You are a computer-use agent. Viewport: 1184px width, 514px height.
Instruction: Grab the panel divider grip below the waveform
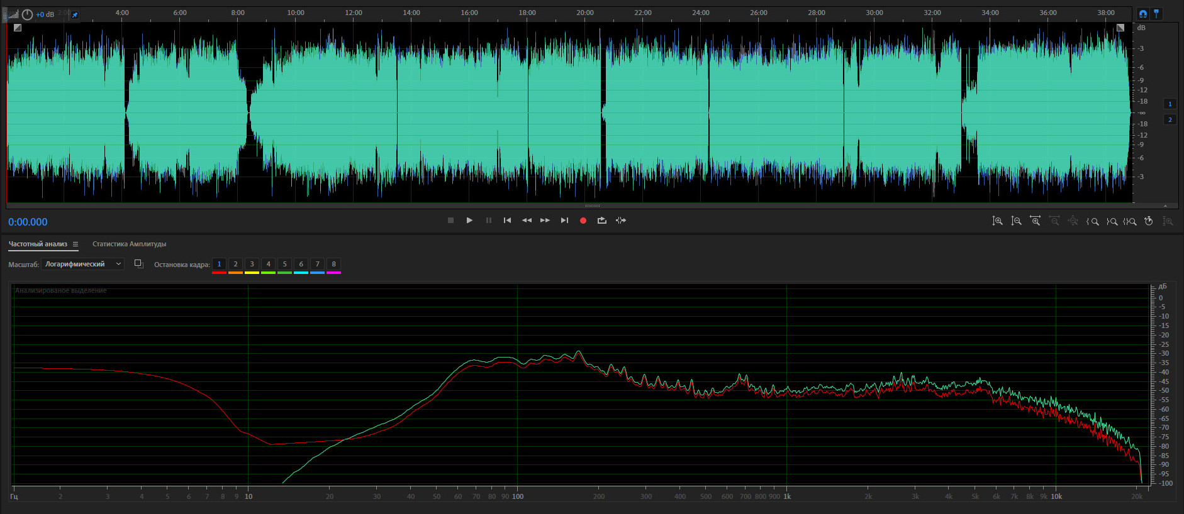point(593,205)
